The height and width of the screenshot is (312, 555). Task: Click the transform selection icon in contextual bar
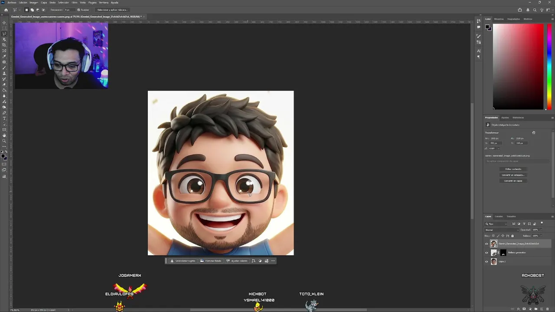coord(254,261)
